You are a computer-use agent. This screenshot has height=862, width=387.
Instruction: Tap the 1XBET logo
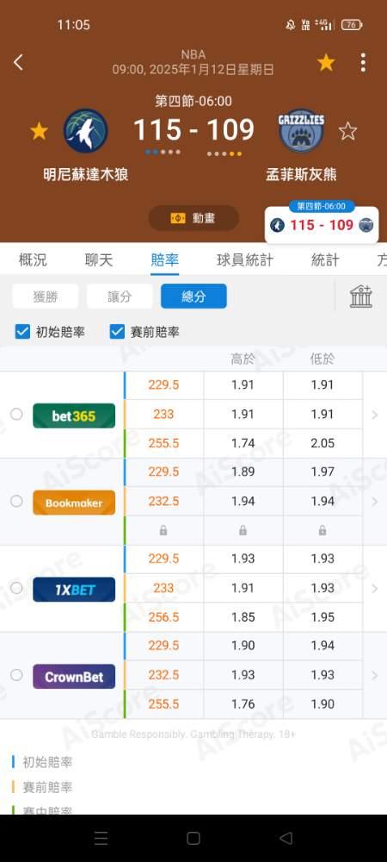[x=74, y=590]
